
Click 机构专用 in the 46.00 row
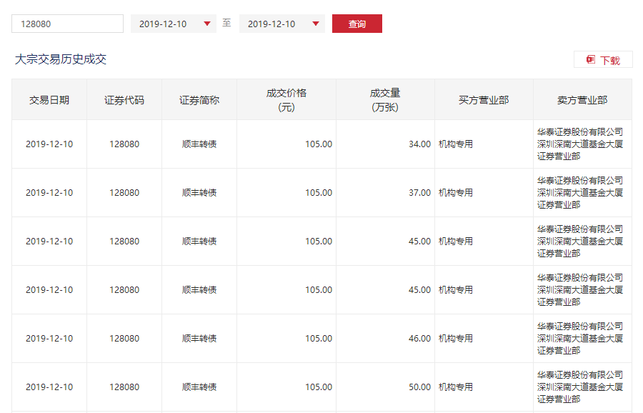[456, 339]
